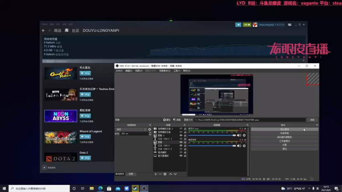The width and height of the screenshot is (342, 192).
Task: Adjust the first mixer channel volume slider
Action: (x=212, y=135)
